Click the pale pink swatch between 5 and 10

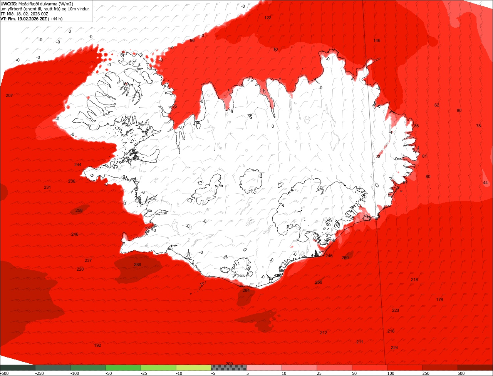point(264,368)
